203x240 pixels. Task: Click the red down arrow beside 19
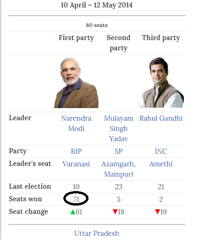pos(157,212)
